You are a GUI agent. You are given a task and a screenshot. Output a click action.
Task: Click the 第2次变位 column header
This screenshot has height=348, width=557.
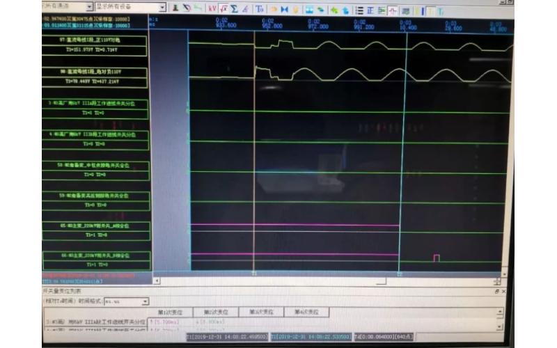[x=207, y=312]
